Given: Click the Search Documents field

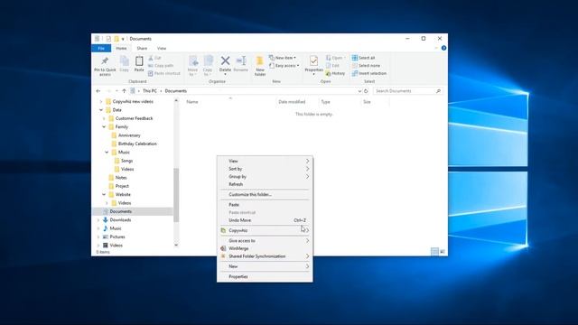Looking at the screenshot, I should click(407, 91).
